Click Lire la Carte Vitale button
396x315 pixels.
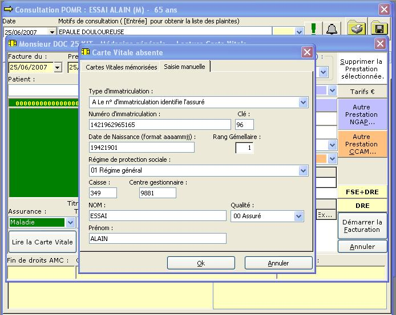coord(43,242)
